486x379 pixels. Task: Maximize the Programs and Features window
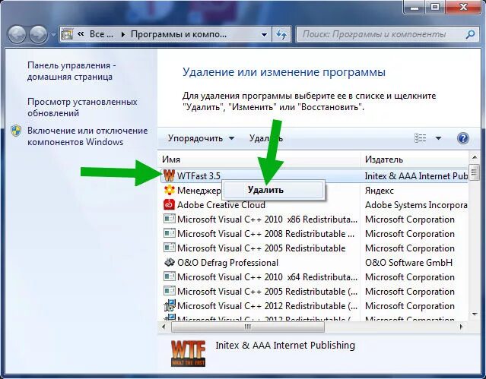(x=435, y=7)
